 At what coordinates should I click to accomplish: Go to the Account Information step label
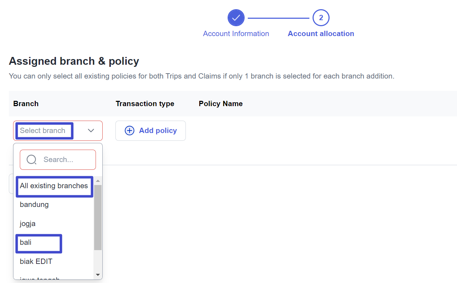(x=236, y=34)
